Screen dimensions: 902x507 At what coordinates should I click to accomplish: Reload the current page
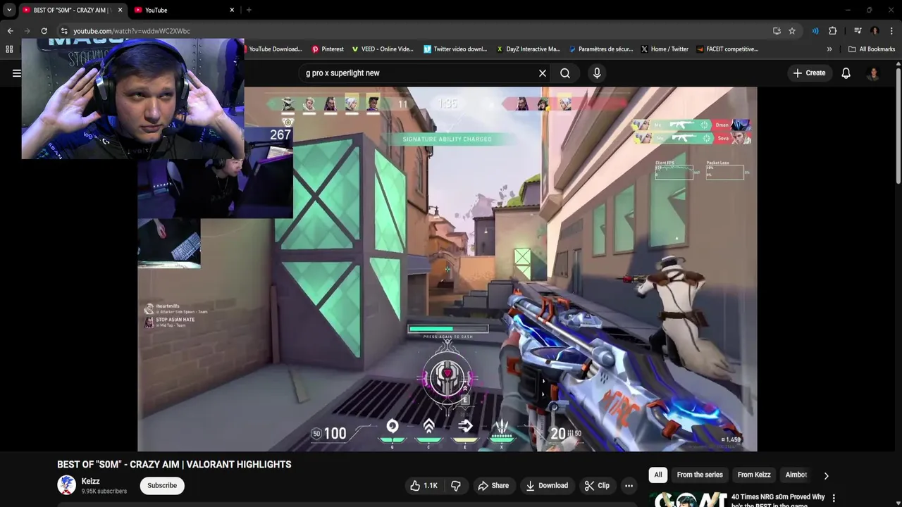44,31
